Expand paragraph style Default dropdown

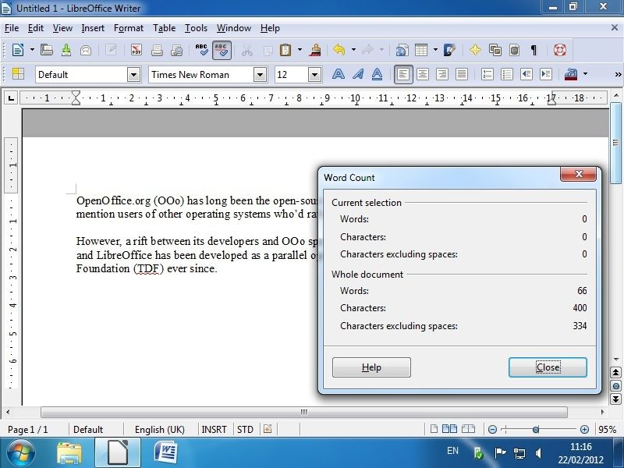point(134,74)
